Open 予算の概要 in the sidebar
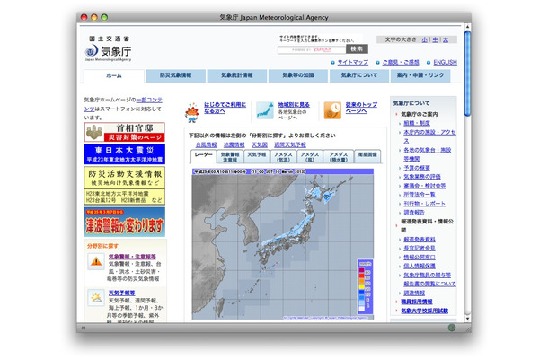This screenshot has height=359, width=548. tap(417, 168)
